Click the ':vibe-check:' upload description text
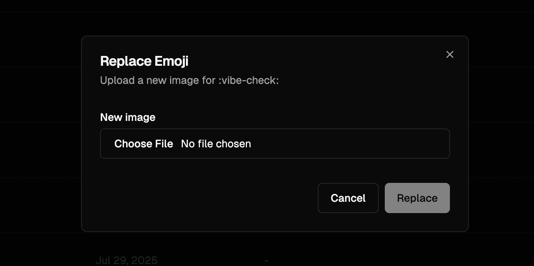Viewport: 534px width, 266px height. pos(248,80)
